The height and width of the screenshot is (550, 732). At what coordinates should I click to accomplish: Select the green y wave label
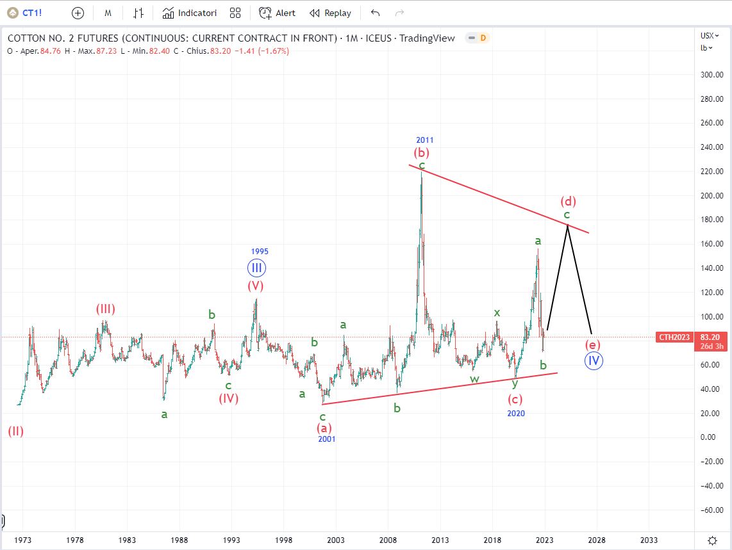click(515, 384)
